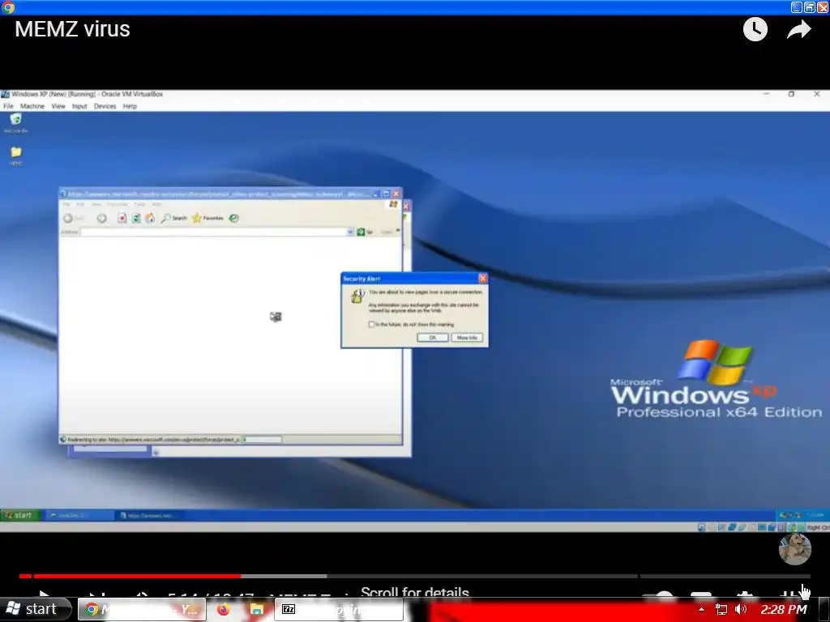Click the Home icon in Internet Explorer
Viewport: 830px width, 622px height.
coord(150,218)
